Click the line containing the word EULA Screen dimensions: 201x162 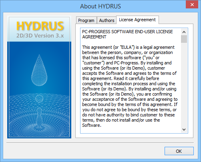(x=128, y=47)
